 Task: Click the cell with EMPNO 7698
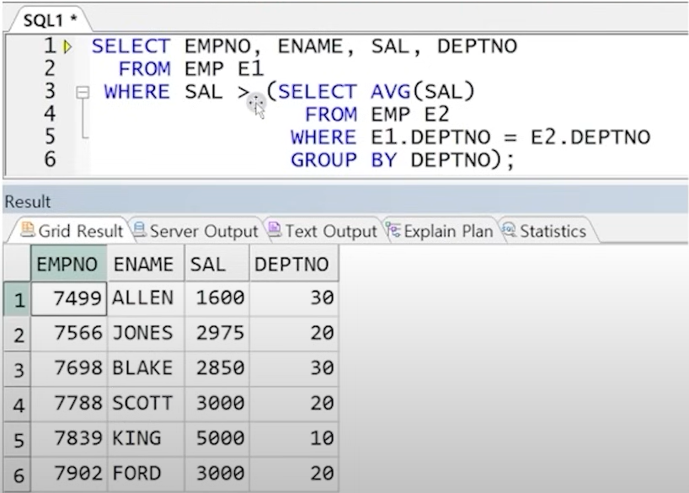click(x=69, y=369)
